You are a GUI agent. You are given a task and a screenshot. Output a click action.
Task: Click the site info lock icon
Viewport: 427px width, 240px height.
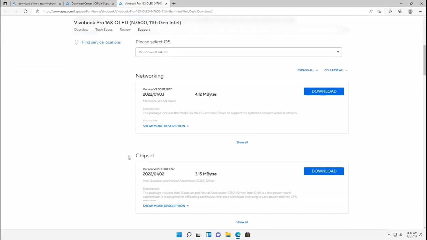click(37, 11)
